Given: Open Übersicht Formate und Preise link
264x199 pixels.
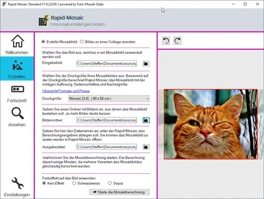Looking at the screenshot, I should [x=66, y=91].
